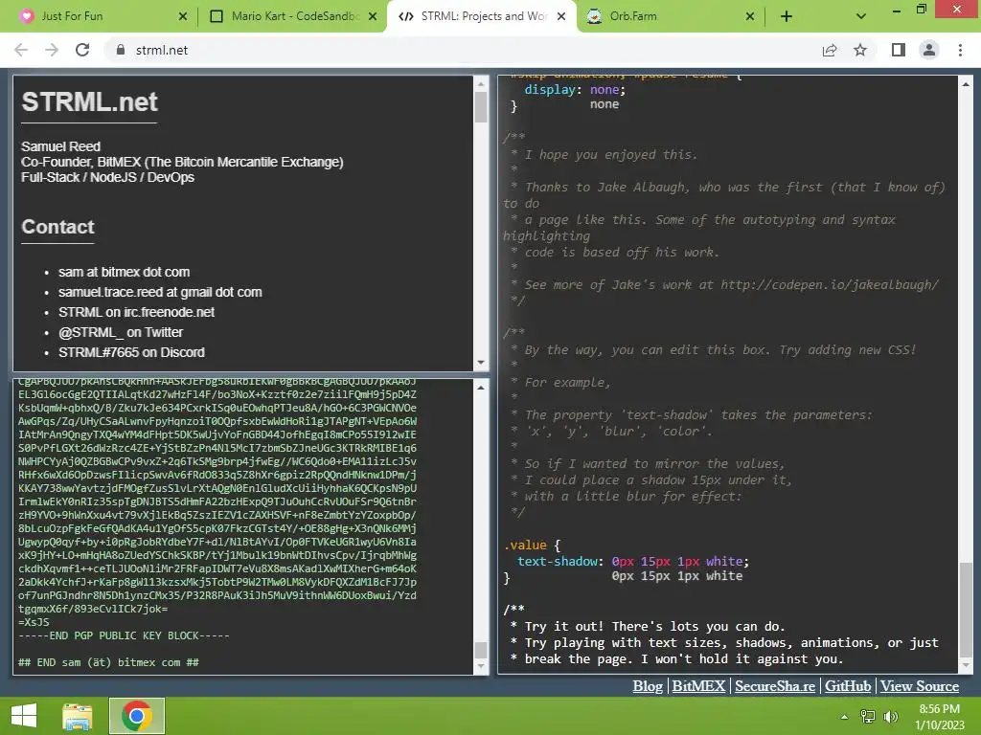This screenshot has width=981, height=735.
Task: Click 'STRML#7665 on Discord' entry
Action: coord(131,352)
